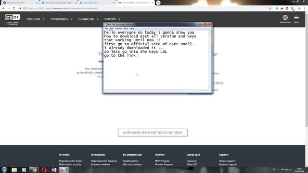
Task: Open Notepad's Edit menu
Action: [112, 28]
